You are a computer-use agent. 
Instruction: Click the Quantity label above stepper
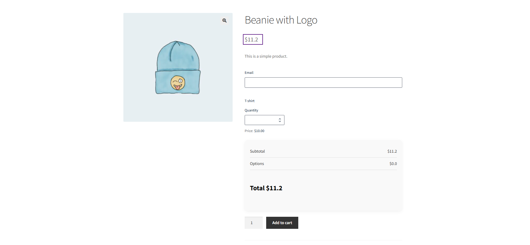[x=251, y=110]
